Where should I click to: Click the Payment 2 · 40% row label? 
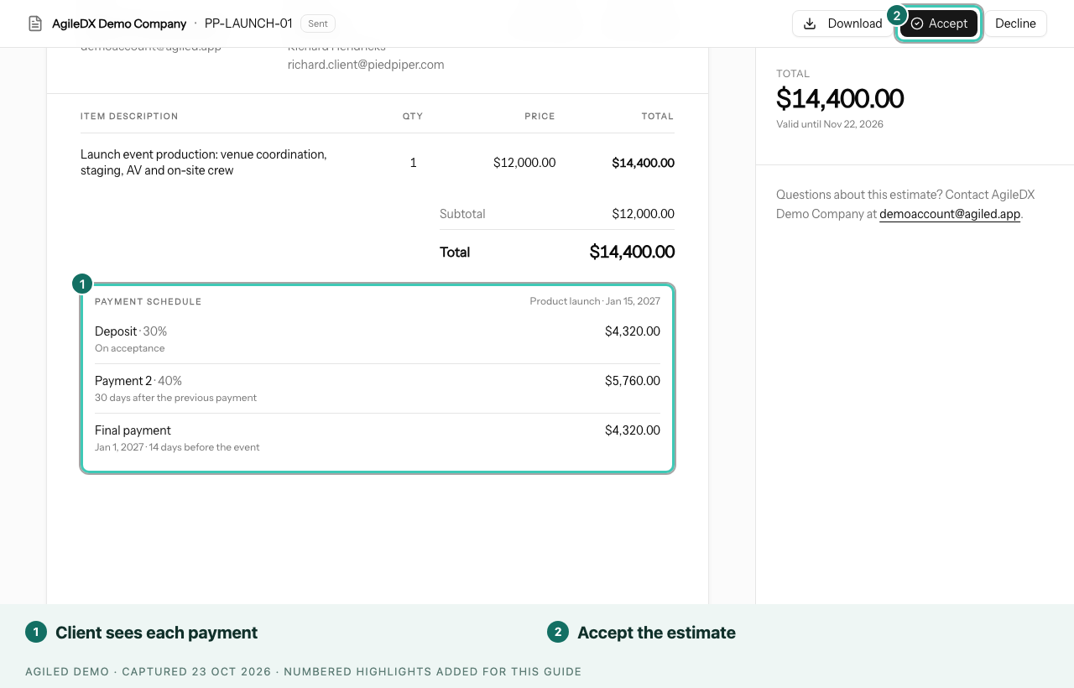(138, 381)
